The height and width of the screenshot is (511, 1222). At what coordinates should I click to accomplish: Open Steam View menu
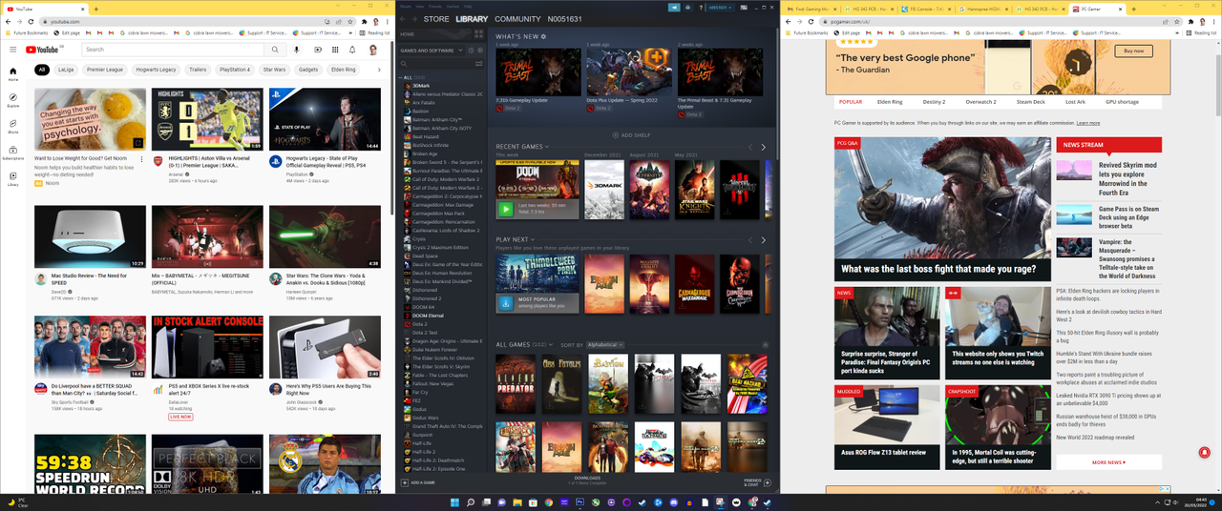tap(420, 6)
